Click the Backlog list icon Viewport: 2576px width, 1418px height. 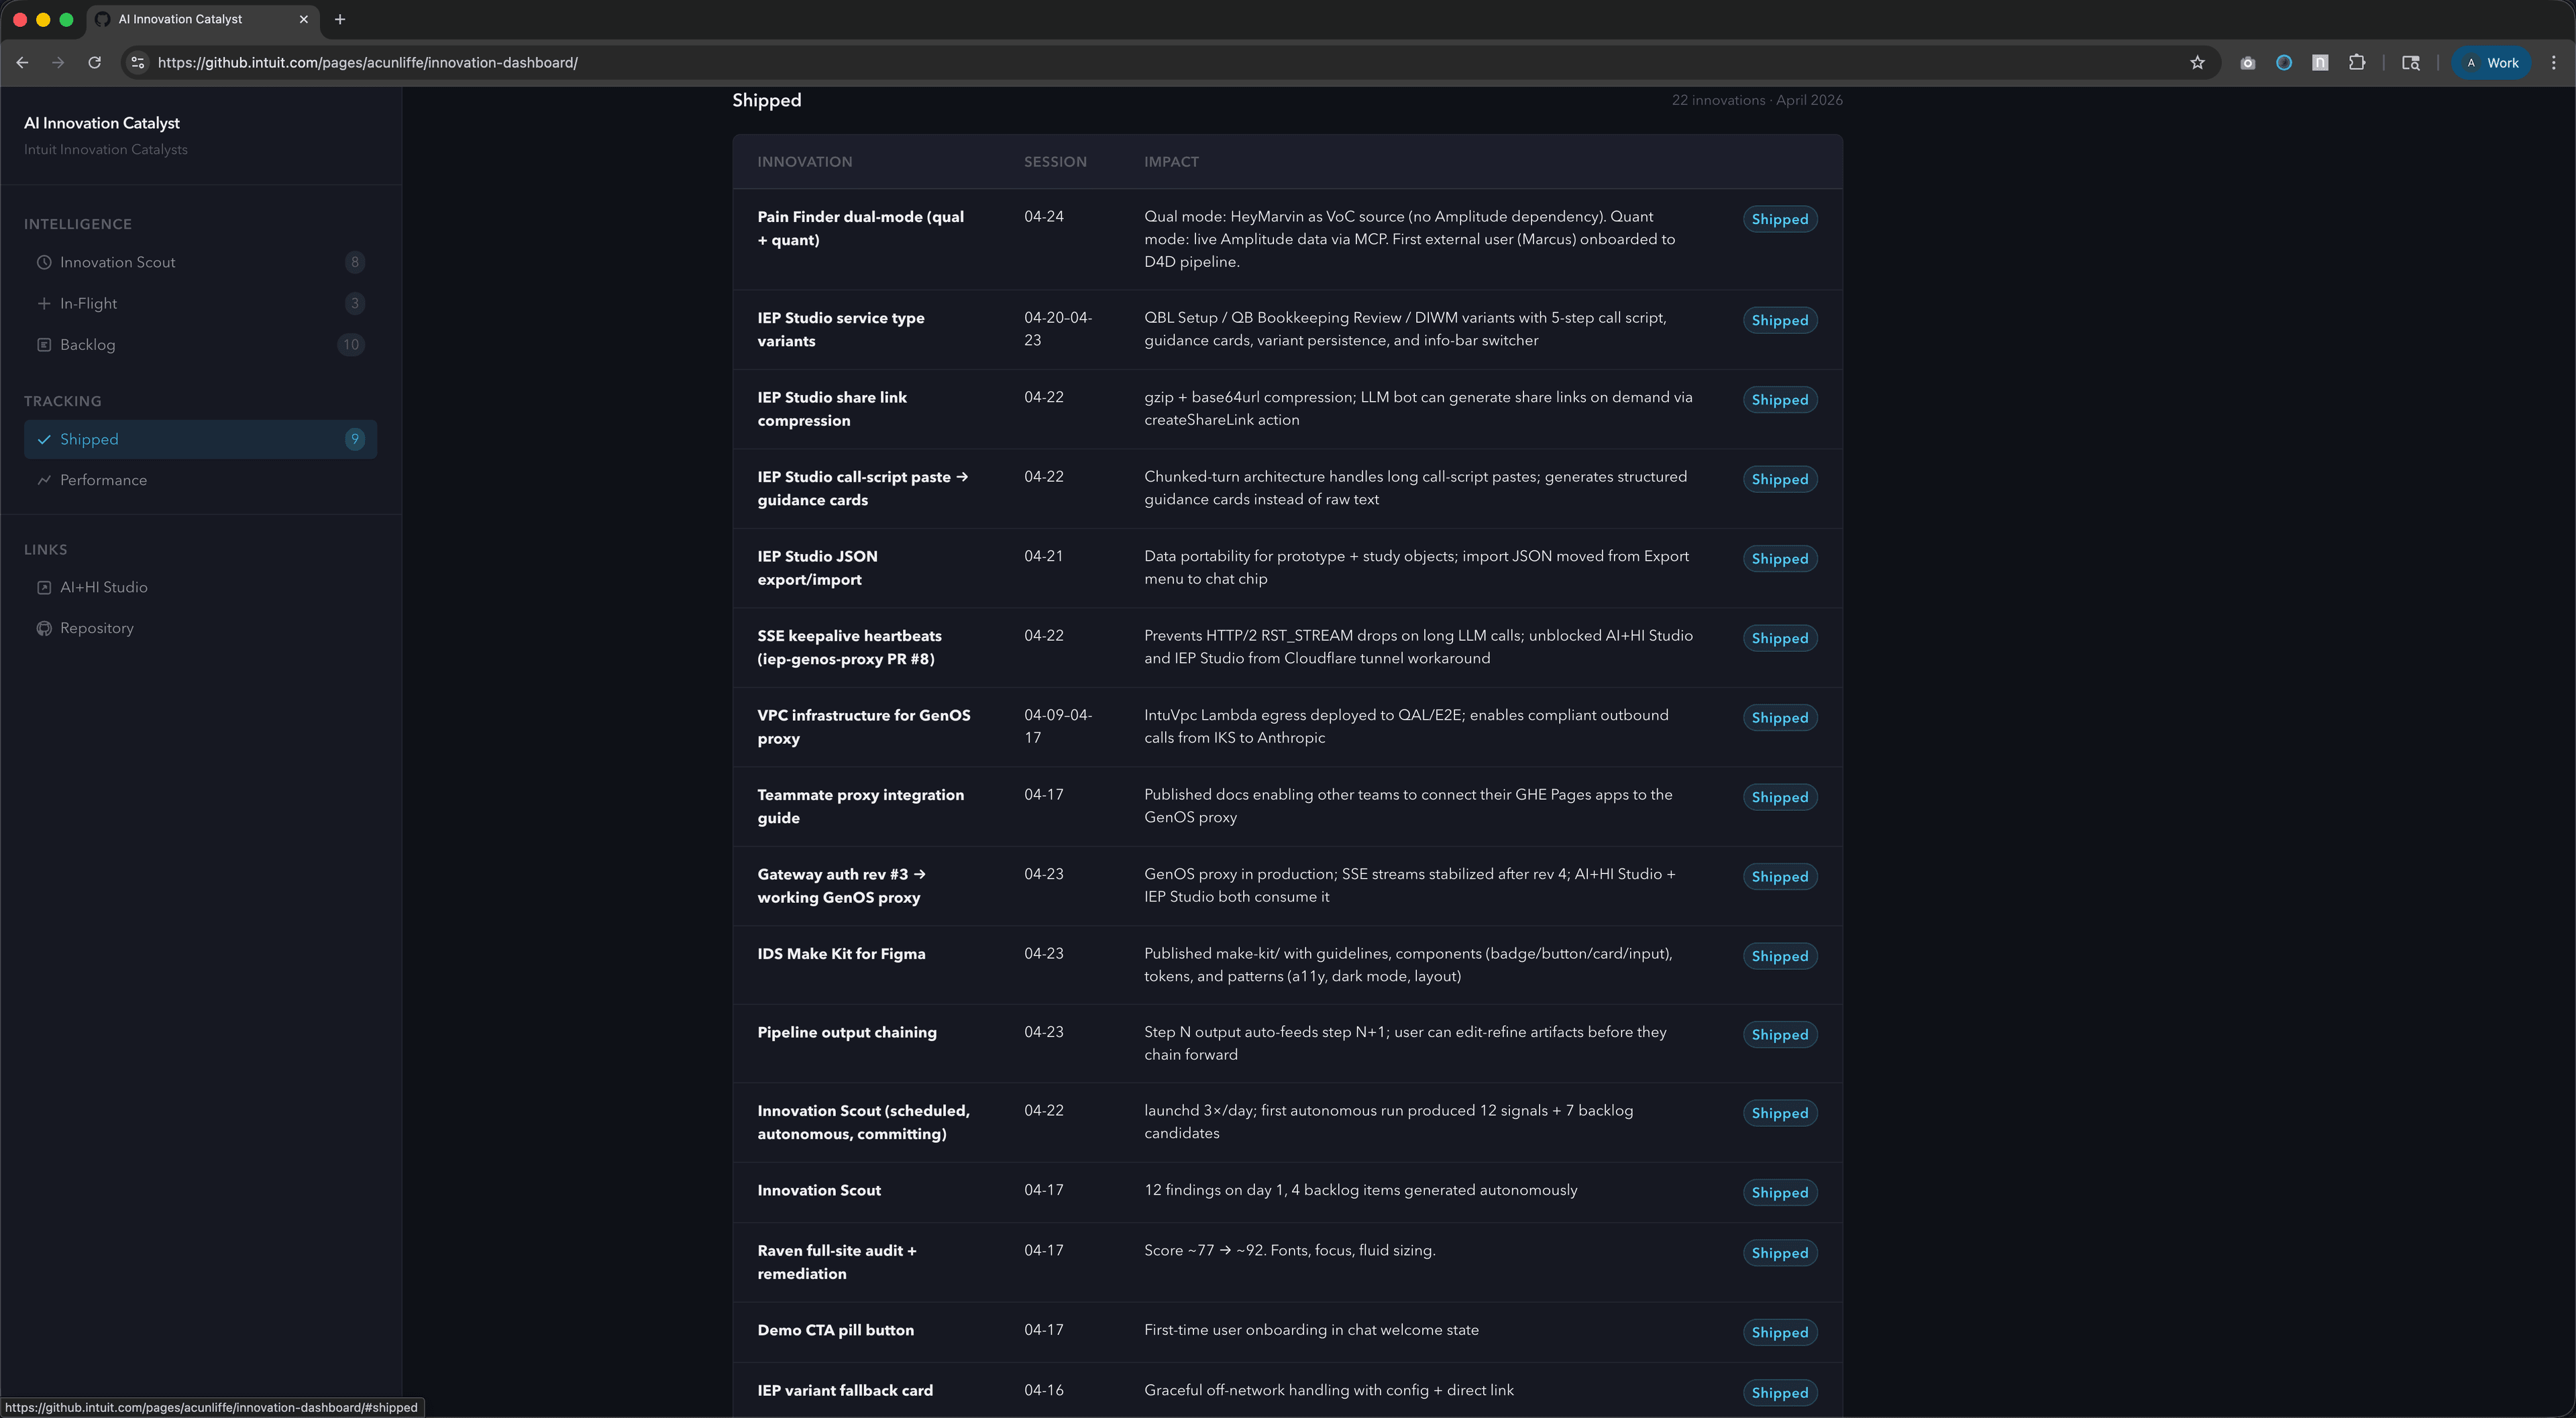(x=44, y=344)
